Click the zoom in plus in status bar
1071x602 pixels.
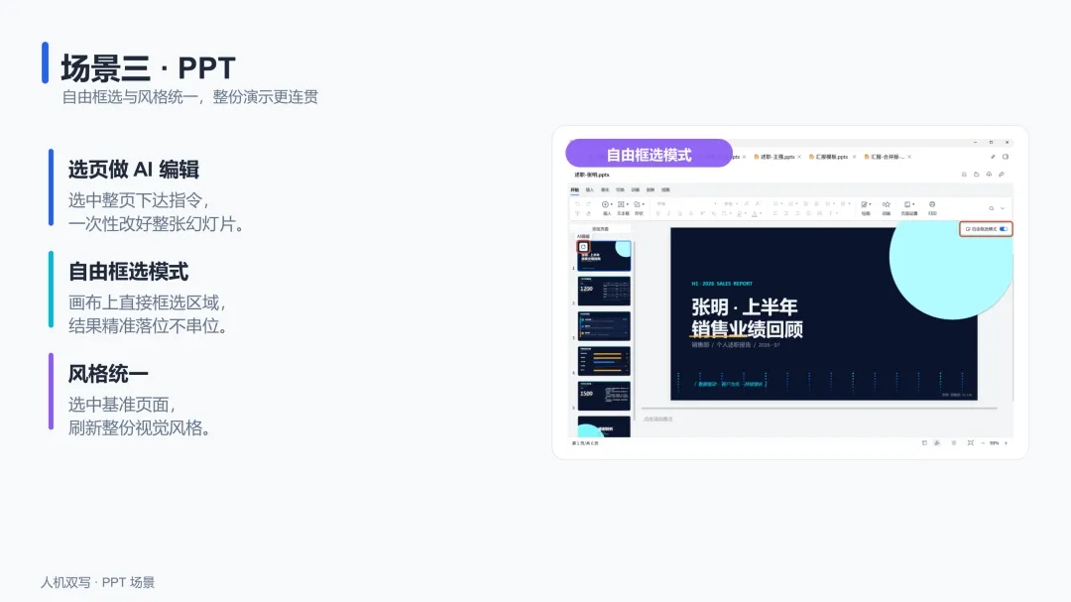tap(1006, 443)
